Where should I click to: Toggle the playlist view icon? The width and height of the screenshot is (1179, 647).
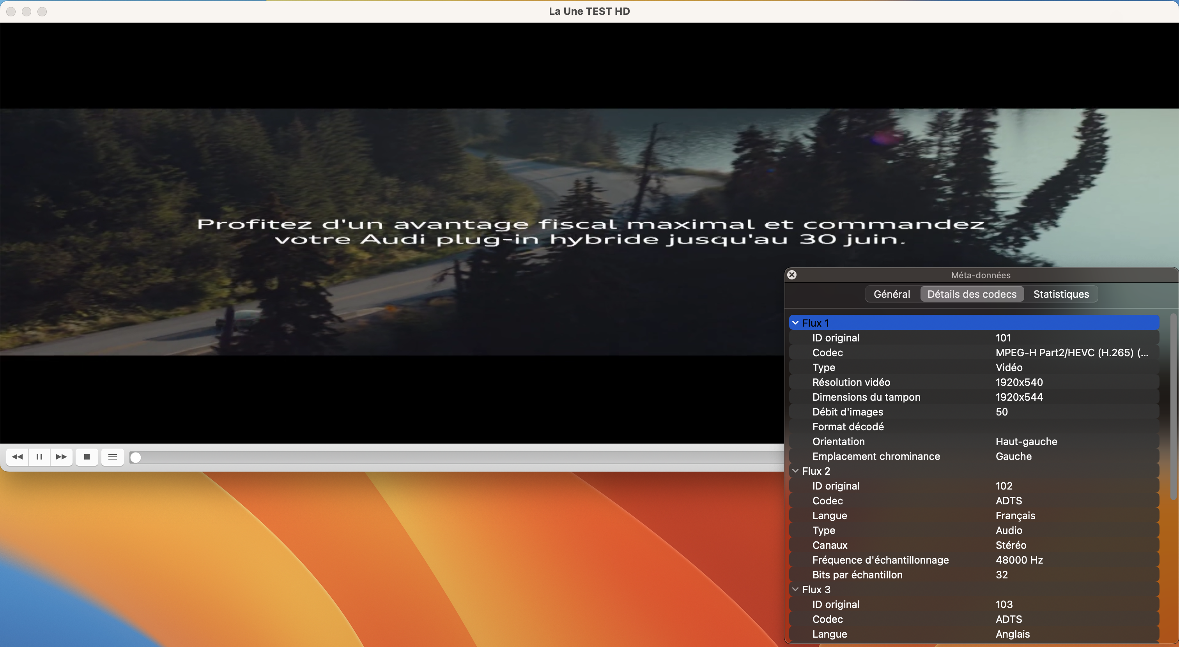[x=113, y=457]
